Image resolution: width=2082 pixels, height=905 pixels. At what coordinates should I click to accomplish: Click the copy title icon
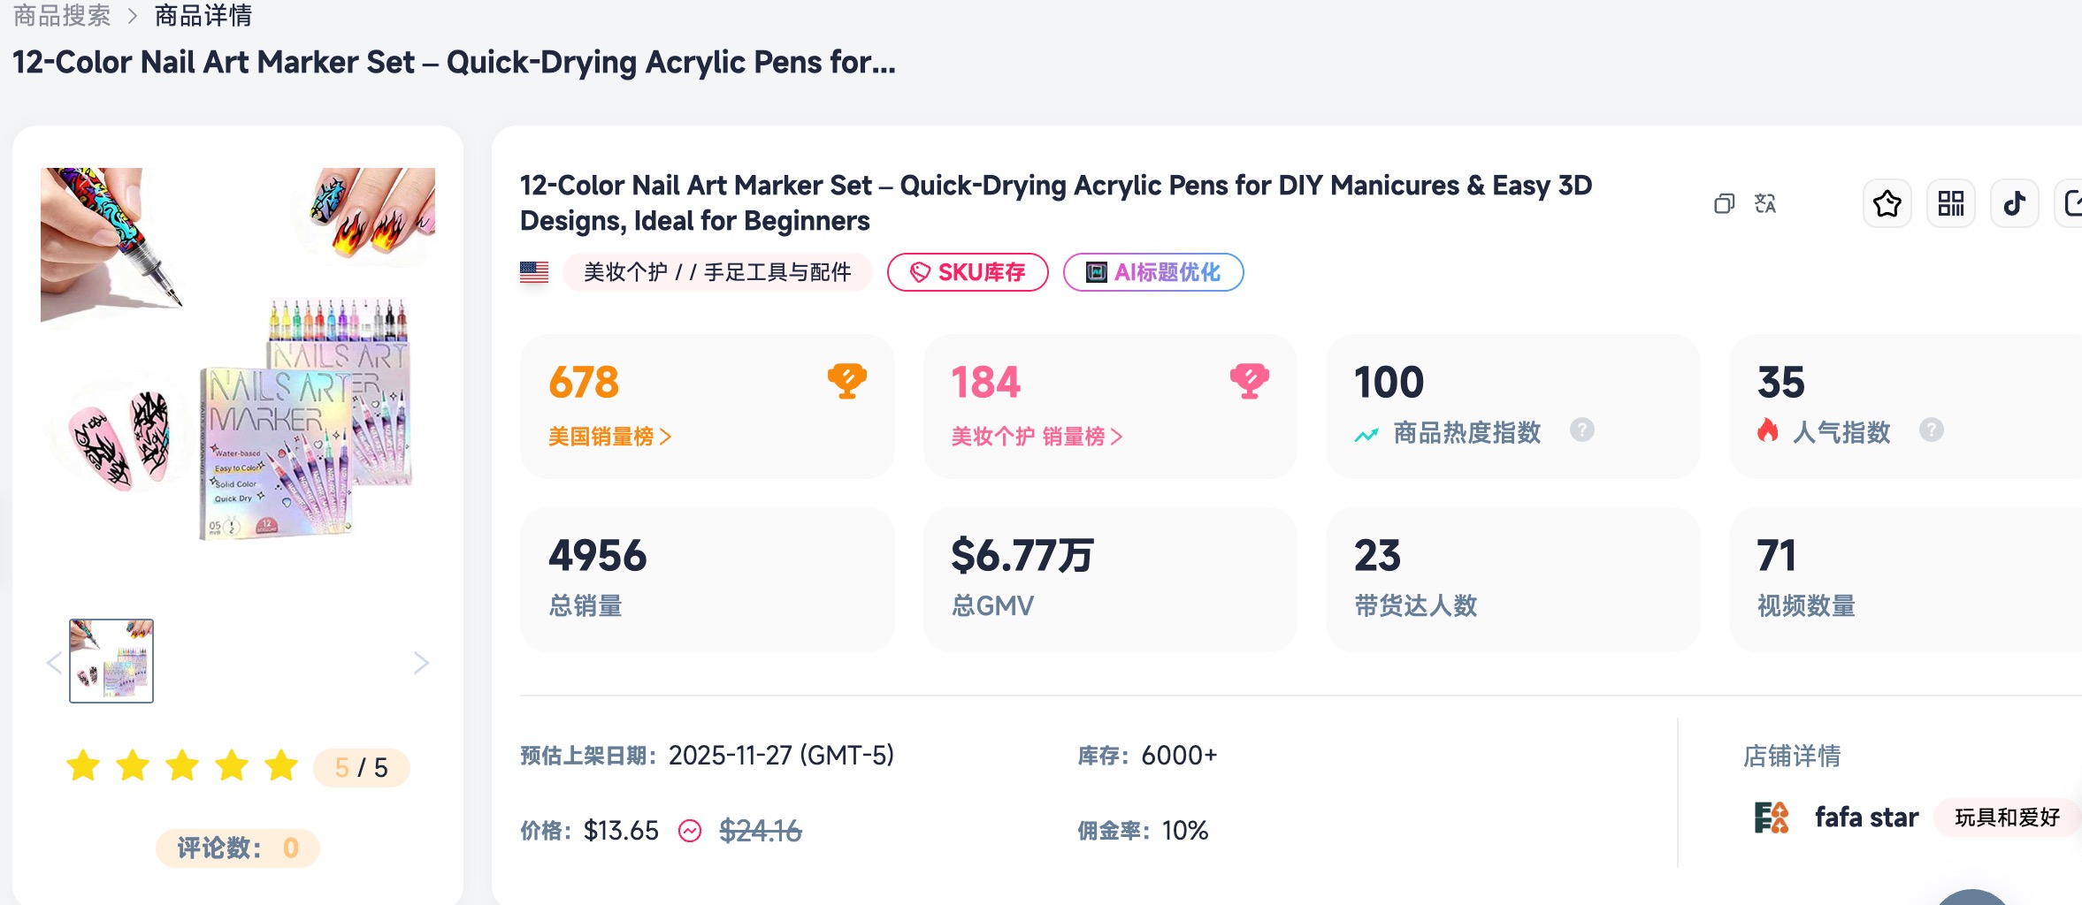(x=1724, y=204)
